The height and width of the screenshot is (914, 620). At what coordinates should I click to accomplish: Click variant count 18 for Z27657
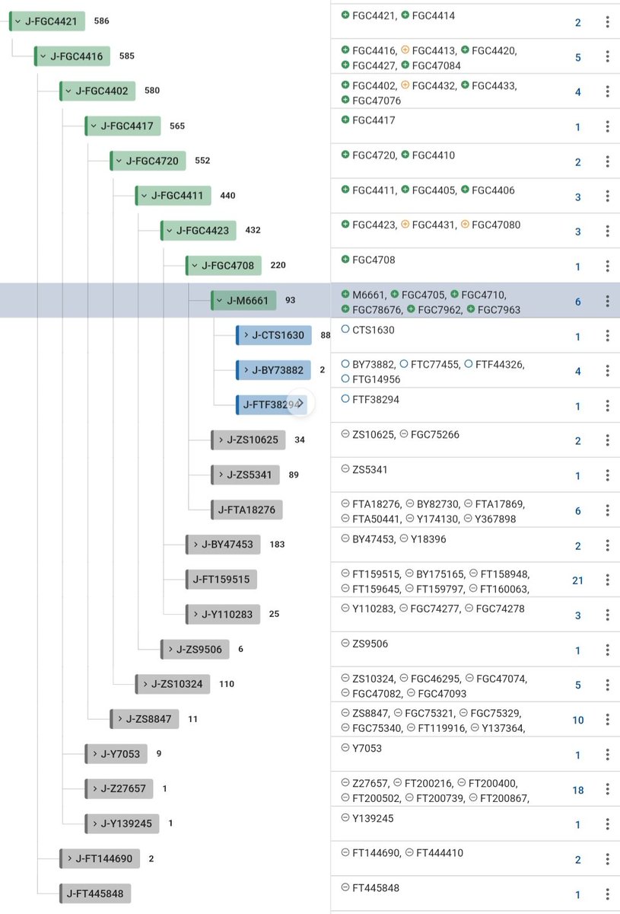pyautogui.click(x=577, y=790)
